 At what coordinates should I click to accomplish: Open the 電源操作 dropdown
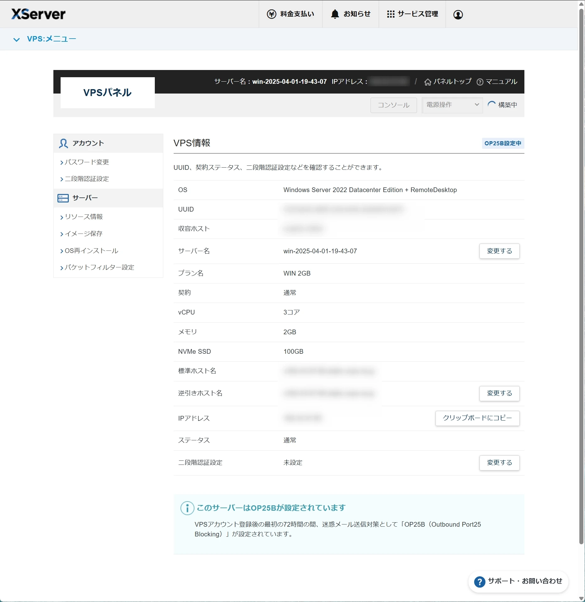(452, 105)
